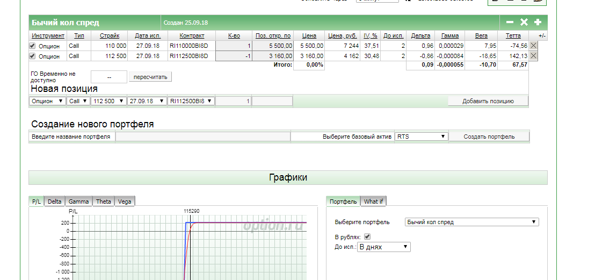Toggle the В рублях checkbox
This screenshot has height=280, width=595.
pyautogui.click(x=367, y=236)
